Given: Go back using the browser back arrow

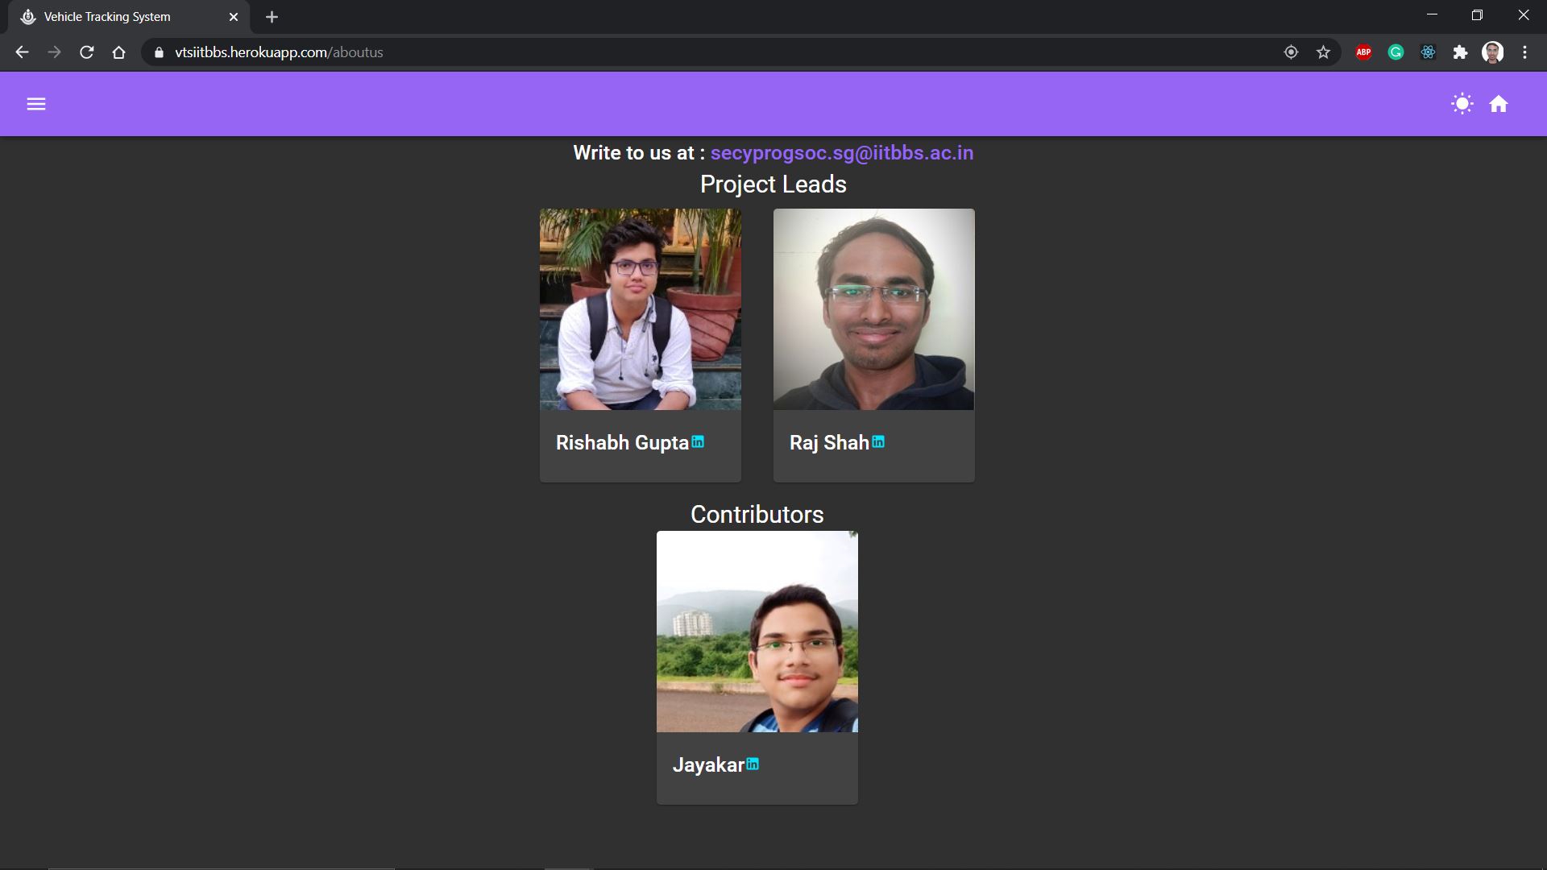Looking at the screenshot, I should tap(22, 52).
